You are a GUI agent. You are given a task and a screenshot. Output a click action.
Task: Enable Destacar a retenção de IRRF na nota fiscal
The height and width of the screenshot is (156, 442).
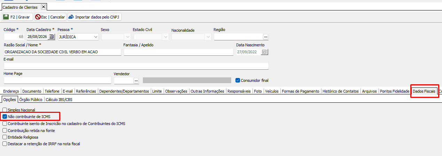(5, 143)
